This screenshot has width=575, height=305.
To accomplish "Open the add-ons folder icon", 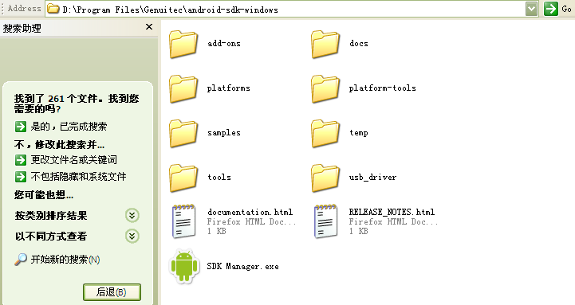I will click(x=183, y=45).
